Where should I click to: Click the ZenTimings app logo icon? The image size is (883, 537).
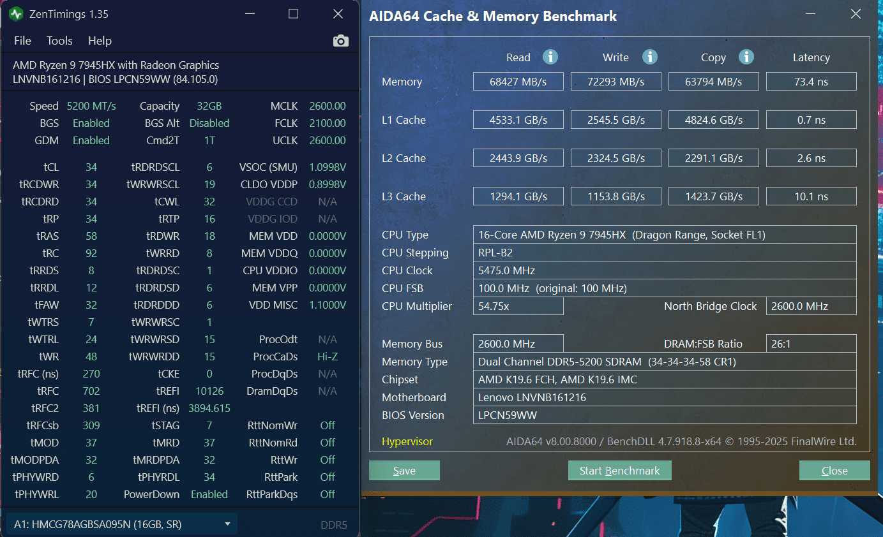coord(16,13)
